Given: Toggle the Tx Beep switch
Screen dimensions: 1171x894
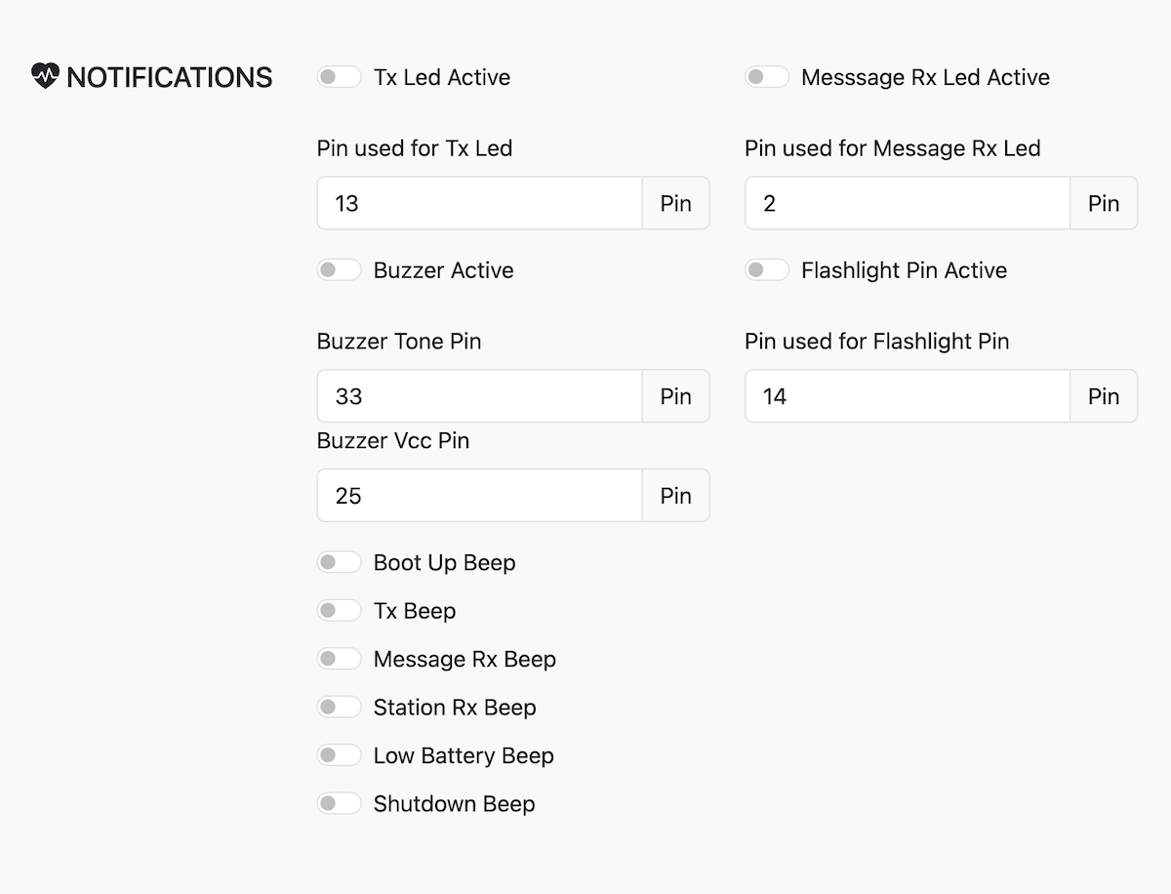Looking at the screenshot, I should [x=339, y=611].
